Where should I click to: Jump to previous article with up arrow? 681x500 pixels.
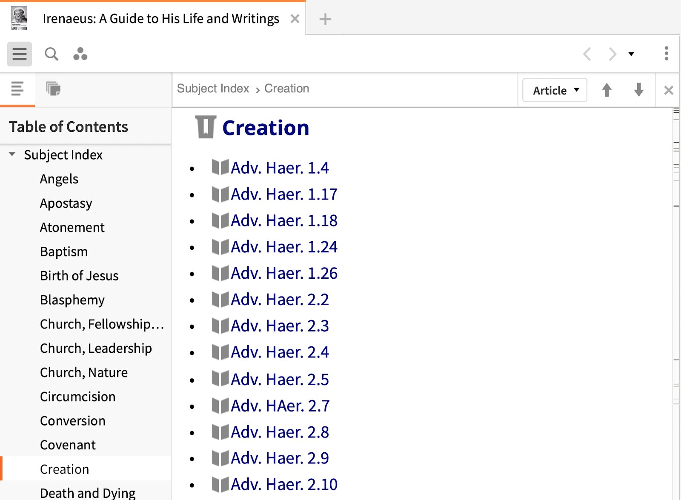pos(607,90)
